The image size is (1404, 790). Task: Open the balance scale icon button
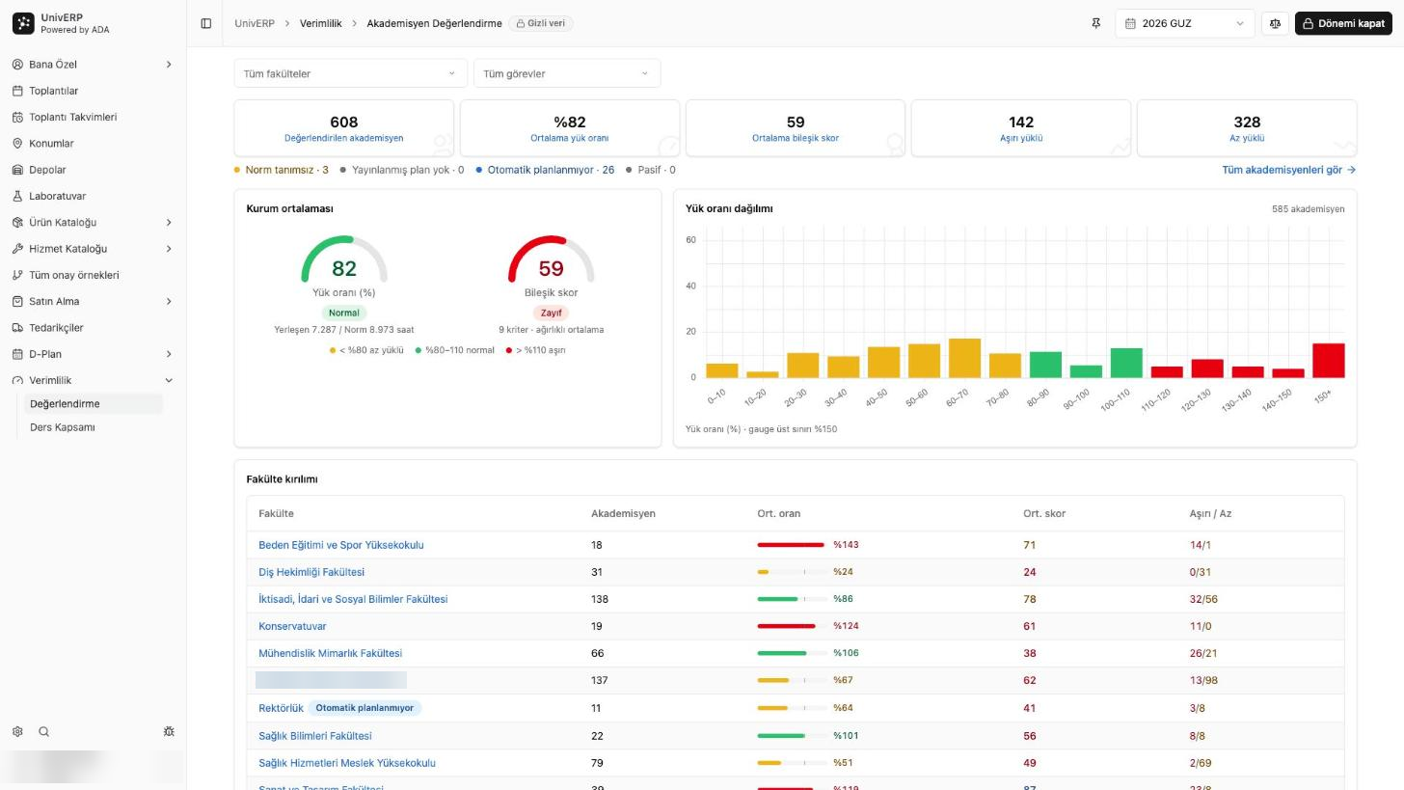click(x=1275, y=23)
